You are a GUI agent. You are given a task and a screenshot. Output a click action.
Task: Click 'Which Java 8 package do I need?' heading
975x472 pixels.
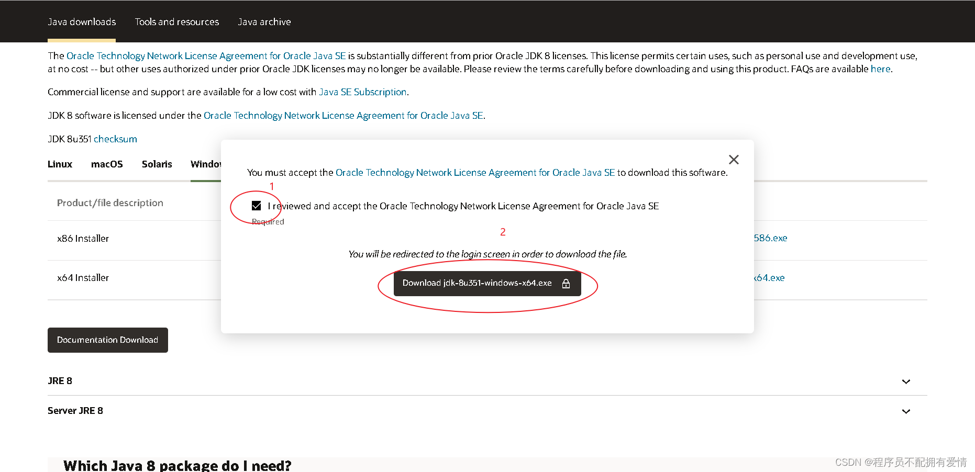pyautogui.click(x=178, y=465)
